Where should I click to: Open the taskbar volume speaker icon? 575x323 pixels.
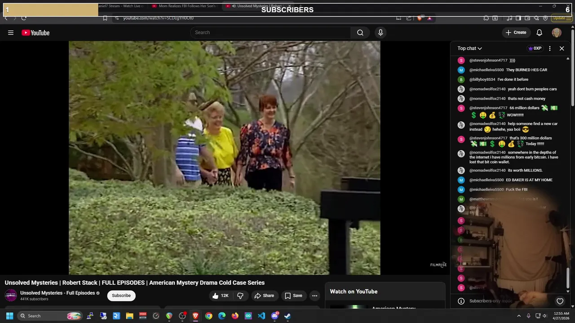pyautogui.click(x=546, y=316)
